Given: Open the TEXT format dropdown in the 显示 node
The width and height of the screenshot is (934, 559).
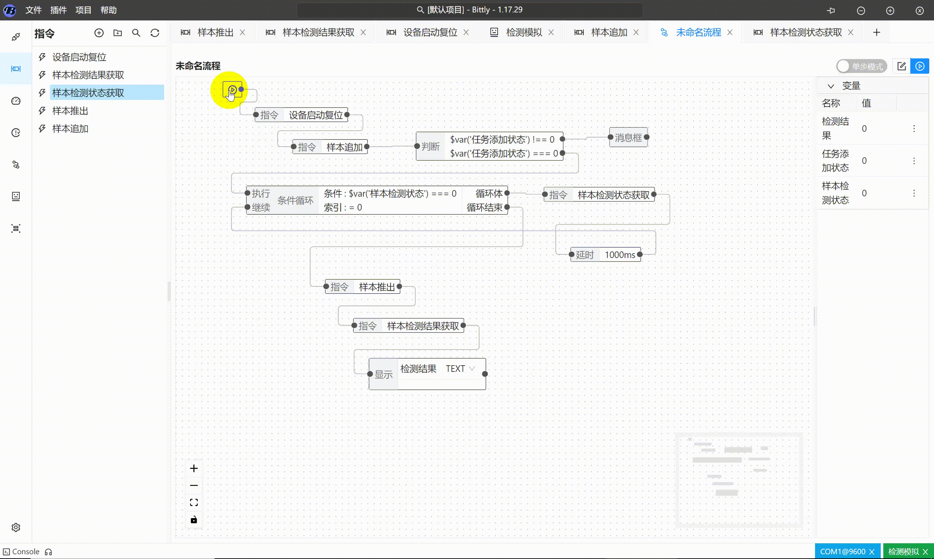Looking at the screenshot, I should pyautogui.click(x=460, y=368).
